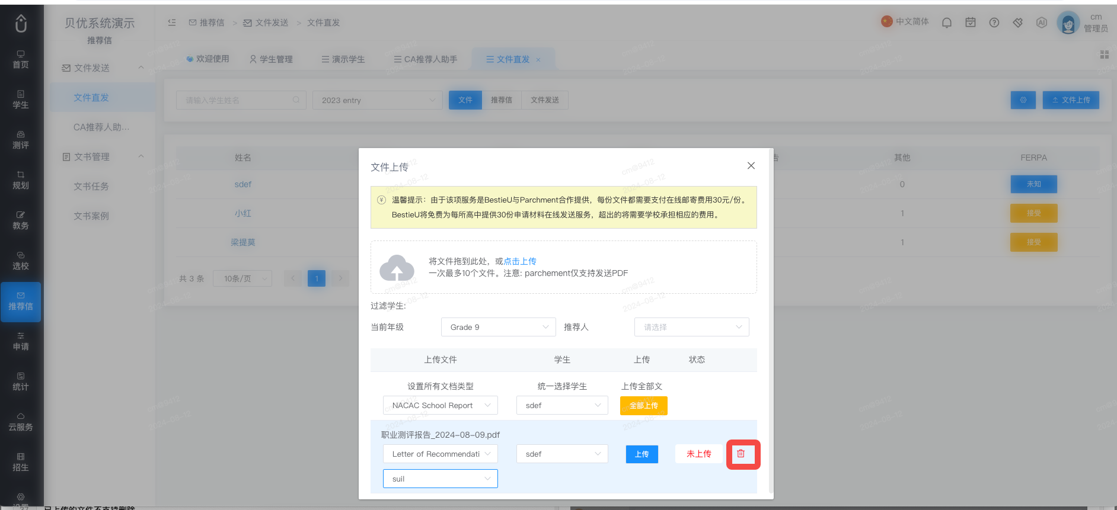1117x510 pixels.
Task: Click the cloud upload icon
Action: [x=397, y=268]
